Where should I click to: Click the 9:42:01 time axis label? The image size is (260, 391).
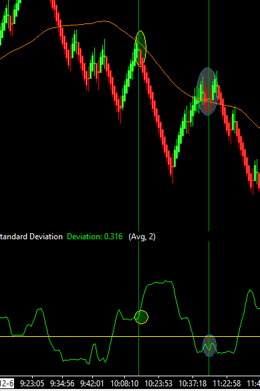[x=92, y=384]
